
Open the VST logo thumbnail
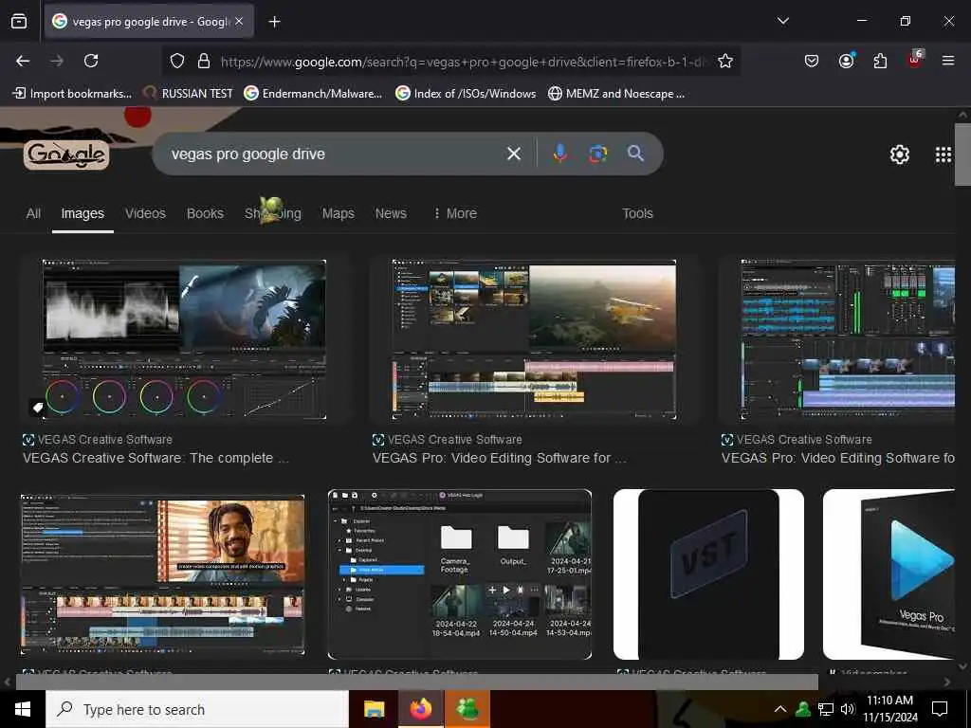click(x=708, y=574)
